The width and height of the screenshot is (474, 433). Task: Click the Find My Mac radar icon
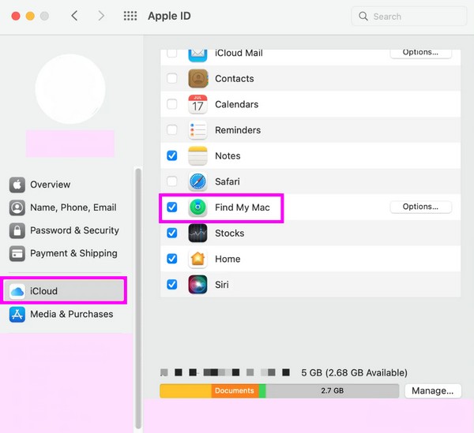pos(197,207)
